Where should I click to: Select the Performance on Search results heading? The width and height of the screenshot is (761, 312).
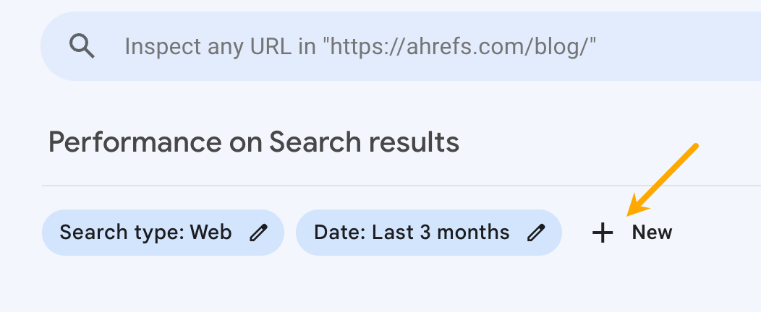coord(254,142)
